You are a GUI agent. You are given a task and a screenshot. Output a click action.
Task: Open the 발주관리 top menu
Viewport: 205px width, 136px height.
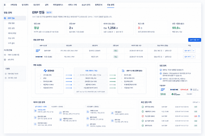click(x=25, y=5)
